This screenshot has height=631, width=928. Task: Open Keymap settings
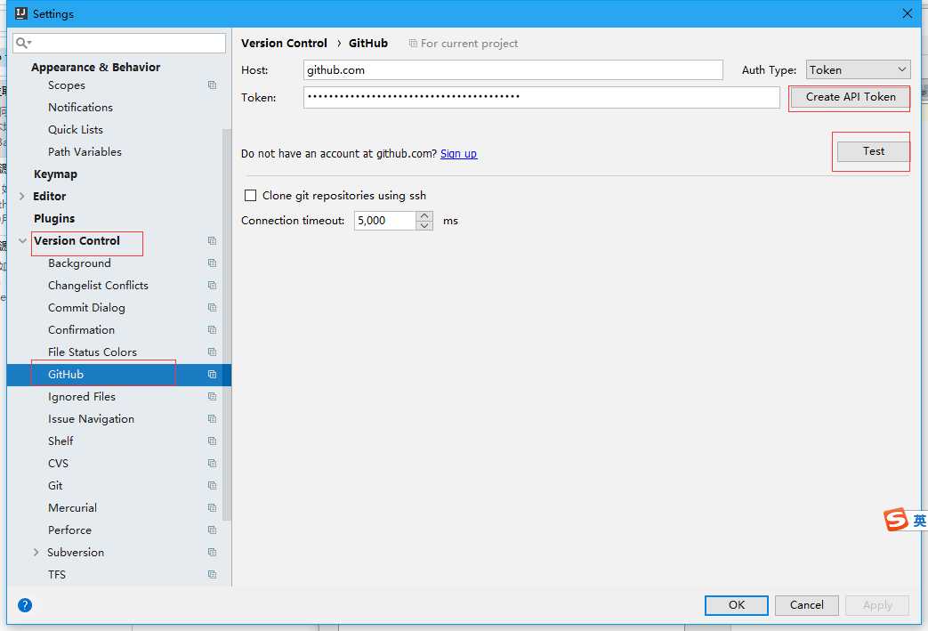click(55, 174)
